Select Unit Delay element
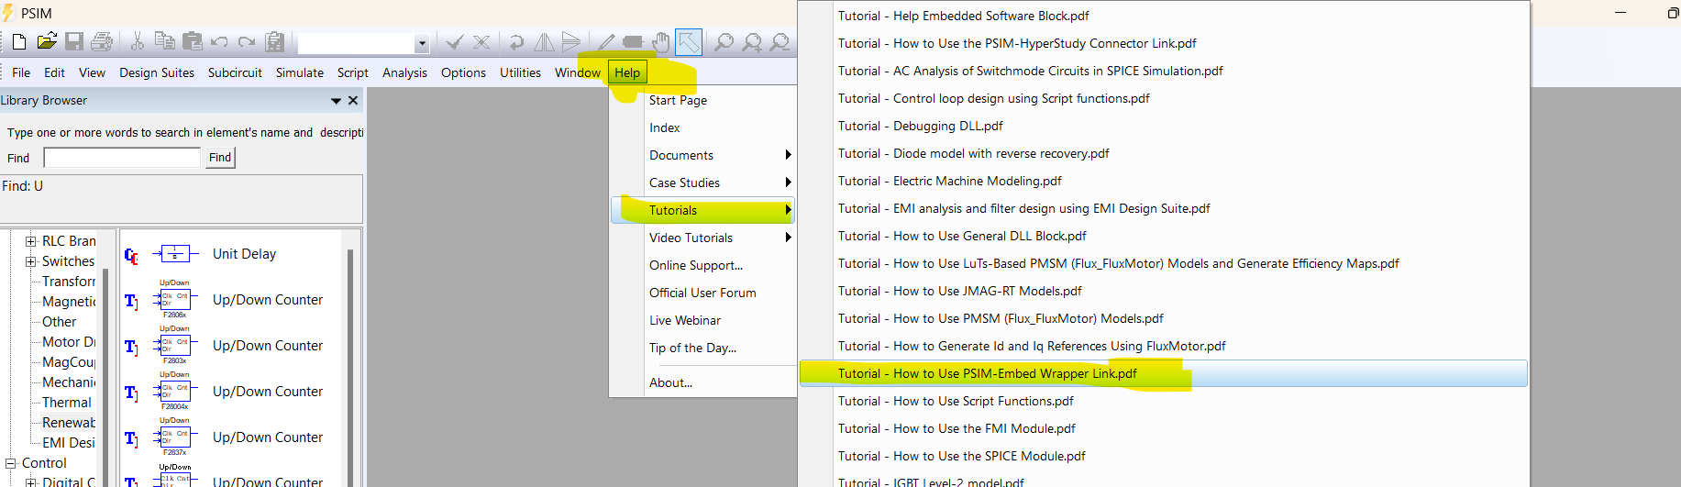Image resolution: width=1681 pixels, height=487 pixels. pyautogui.click(x=244, y=254)
